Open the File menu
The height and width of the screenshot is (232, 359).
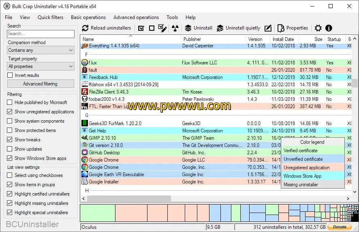[x=9, y=17]
